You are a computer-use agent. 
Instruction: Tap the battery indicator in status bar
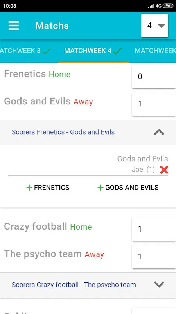click(168, 6)
